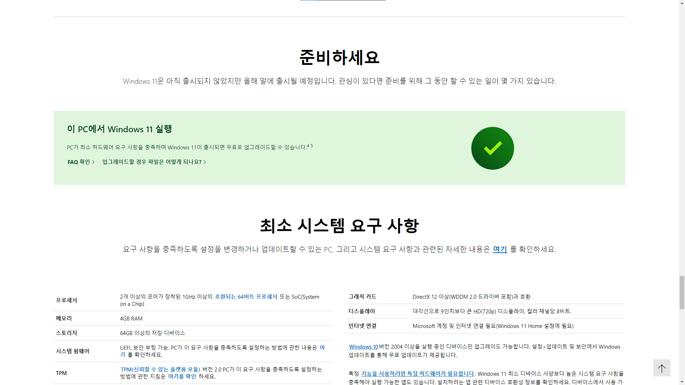Click 여기 link in 시스템 펌웨어 row

coord(322,348)
